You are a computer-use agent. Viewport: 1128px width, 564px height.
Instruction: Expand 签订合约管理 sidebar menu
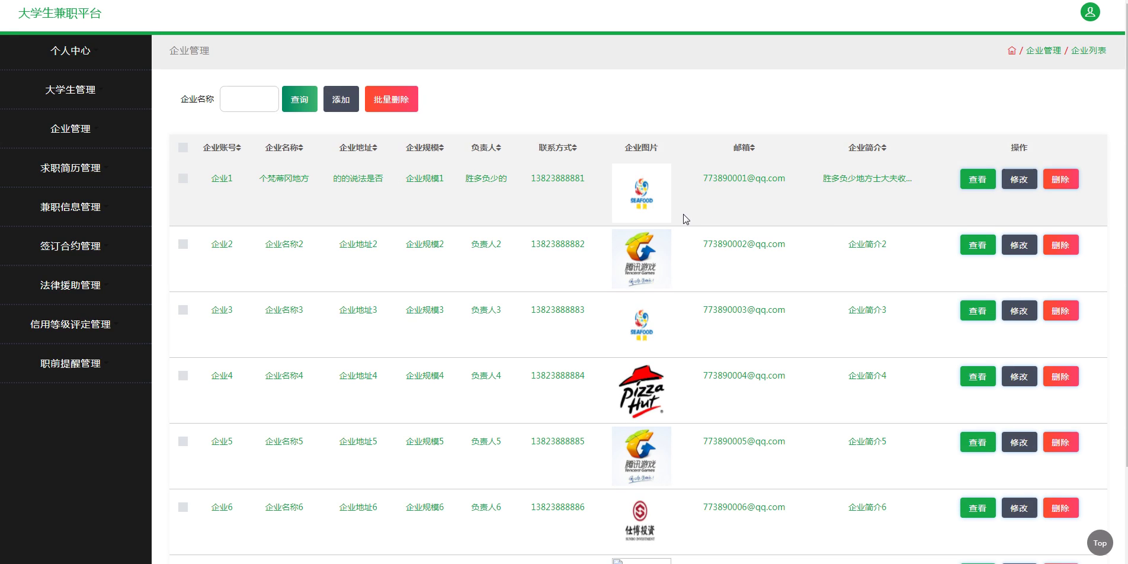[76, 246]
